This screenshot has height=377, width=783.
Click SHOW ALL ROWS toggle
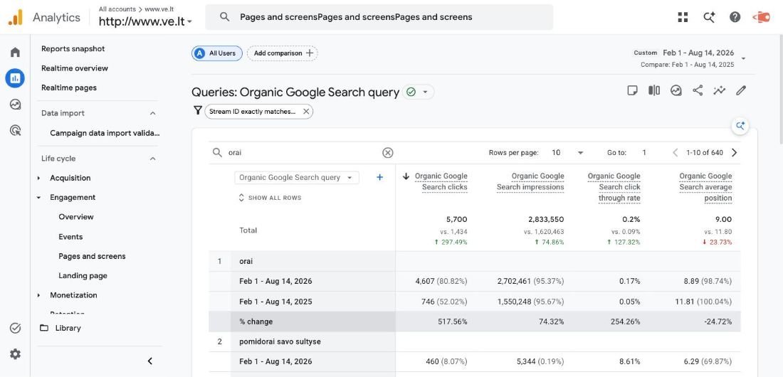[270, 198]
